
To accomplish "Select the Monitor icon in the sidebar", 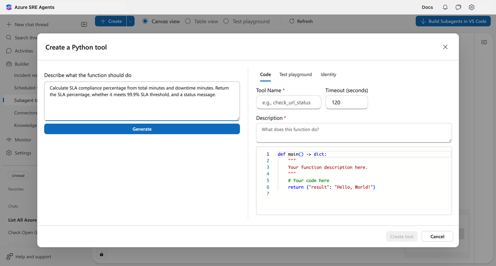I will (x=9, y=140).
